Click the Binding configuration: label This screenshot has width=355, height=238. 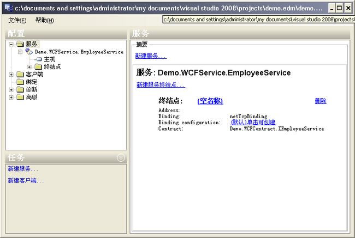pyautogui.click(x=190, y=123)
